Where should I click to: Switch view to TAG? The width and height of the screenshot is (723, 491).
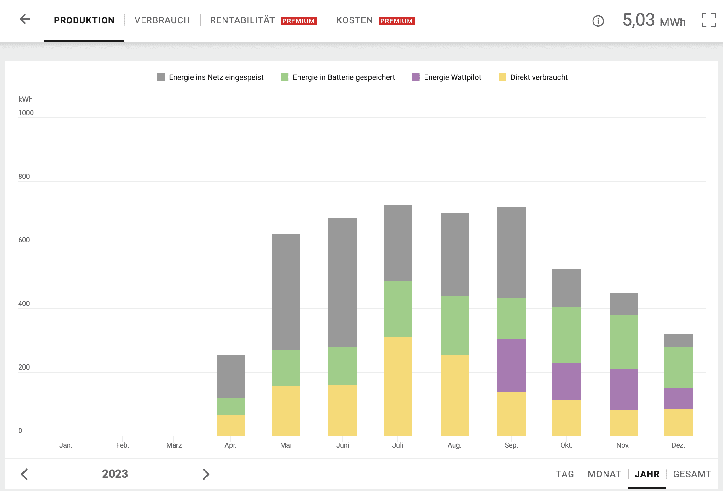(x=565, y=474)
